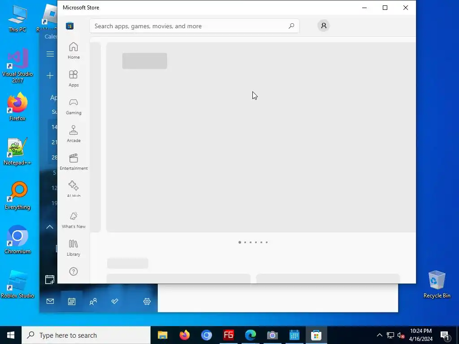Open the Entertainment section

pyautogui.click(x=74, y=162)
